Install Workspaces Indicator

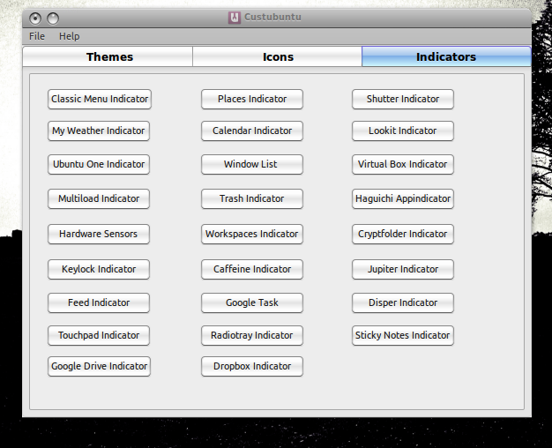(252, 234)
